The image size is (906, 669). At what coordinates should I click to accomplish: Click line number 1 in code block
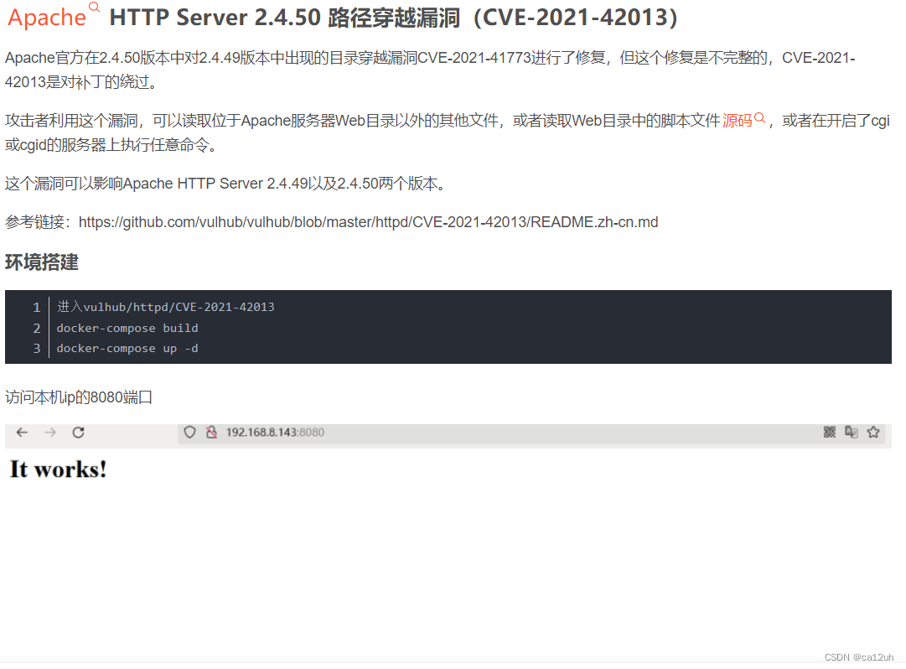tap(36, 308)
